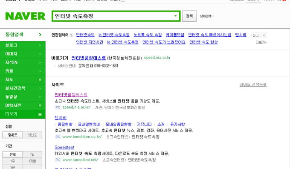This screenshot has width=290, height=169.
Task: Click the 서비스안내 sub-link
Action: (67, 66)
